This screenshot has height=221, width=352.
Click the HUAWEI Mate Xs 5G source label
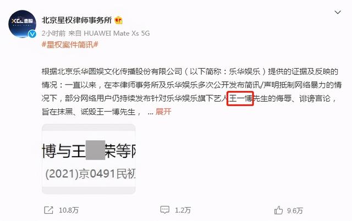coord(117,34)
